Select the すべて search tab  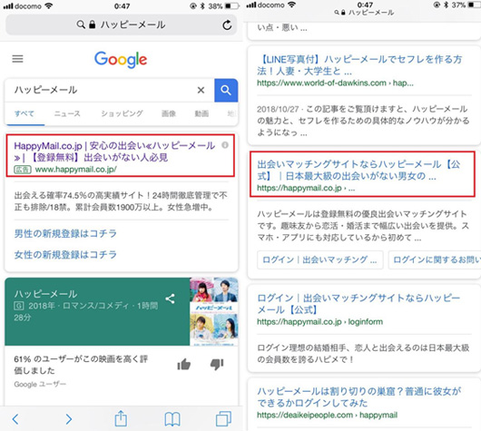(x=25, y=113)
